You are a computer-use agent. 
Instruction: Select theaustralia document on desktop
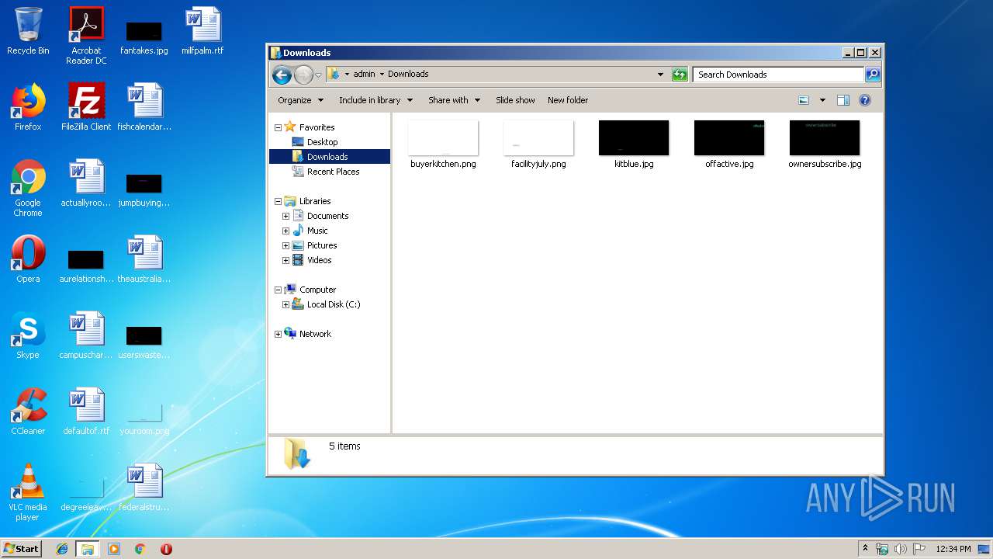(x=144, y=259)
